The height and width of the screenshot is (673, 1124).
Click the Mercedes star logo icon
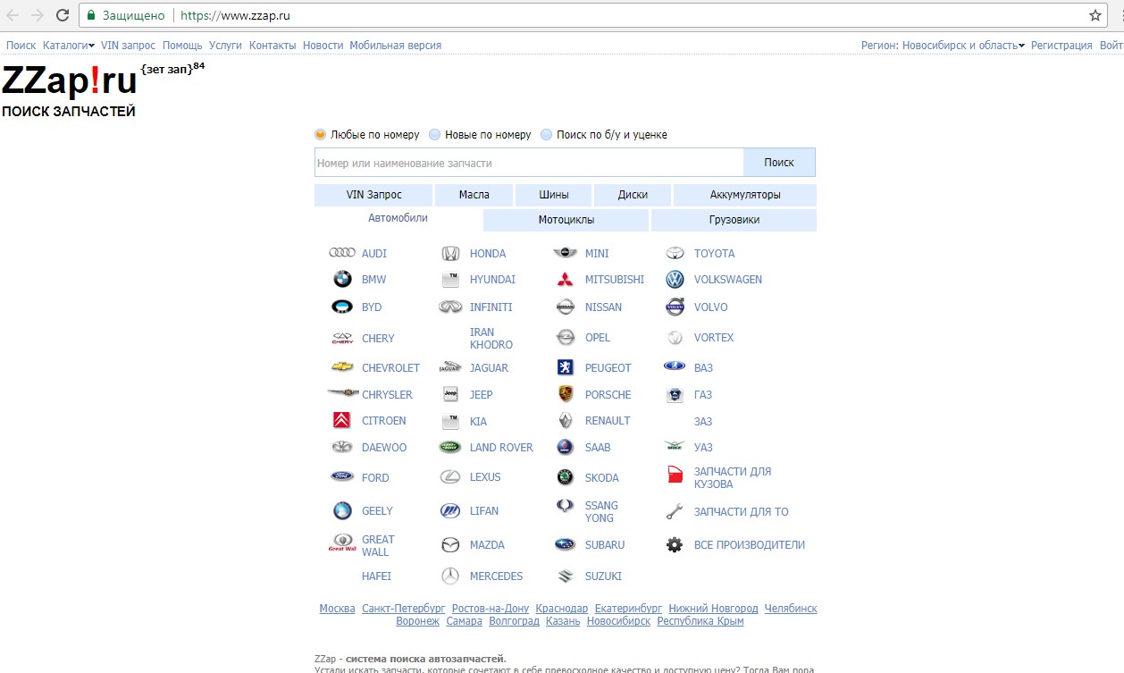tap(450, 576)
